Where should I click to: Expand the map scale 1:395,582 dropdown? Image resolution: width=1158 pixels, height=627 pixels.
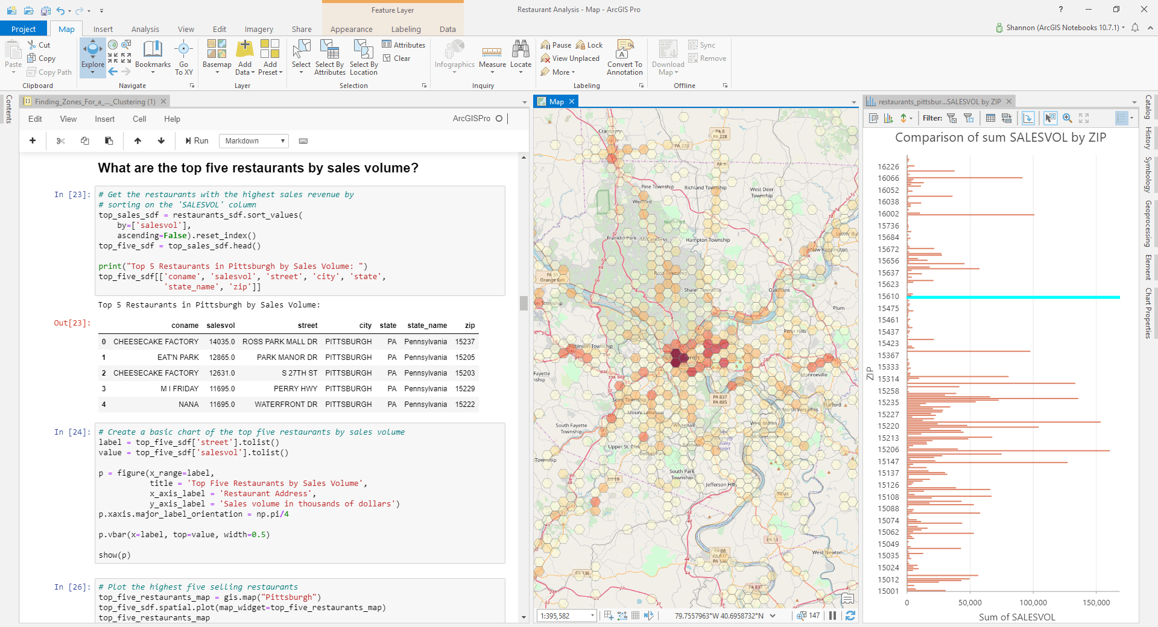pyautogui.click(x=592, y=616)
